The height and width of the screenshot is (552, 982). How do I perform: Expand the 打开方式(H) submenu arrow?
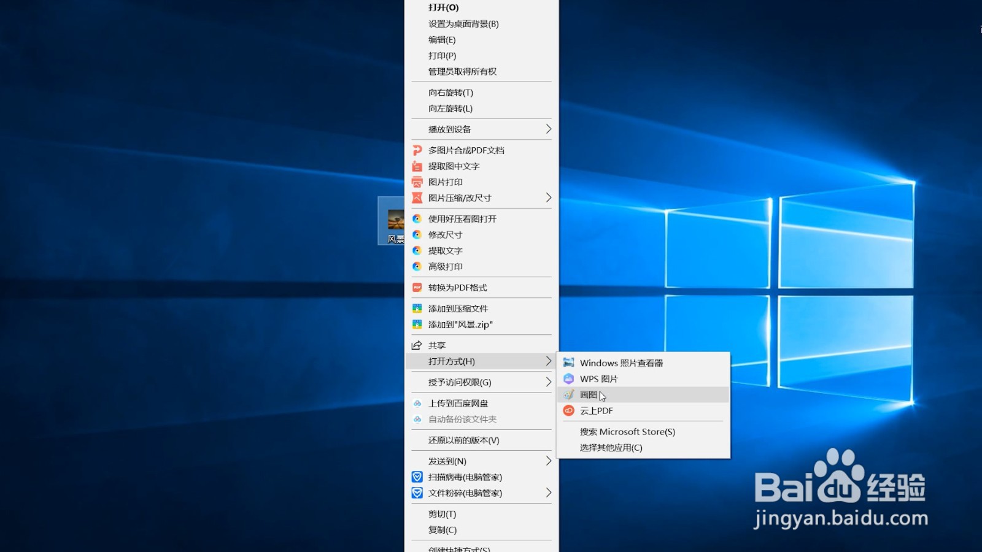pos(548,361)
